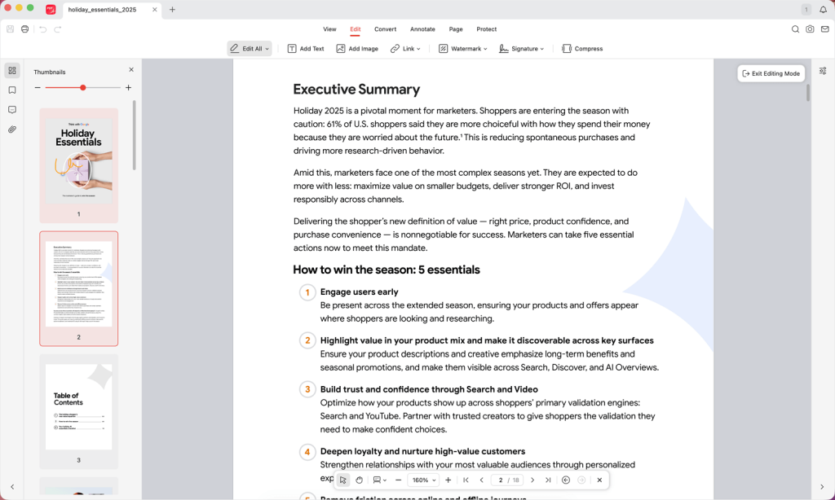Open the search icon in the top bar
The width and height of the screenshot is (835, 500).
coord(795,29)
